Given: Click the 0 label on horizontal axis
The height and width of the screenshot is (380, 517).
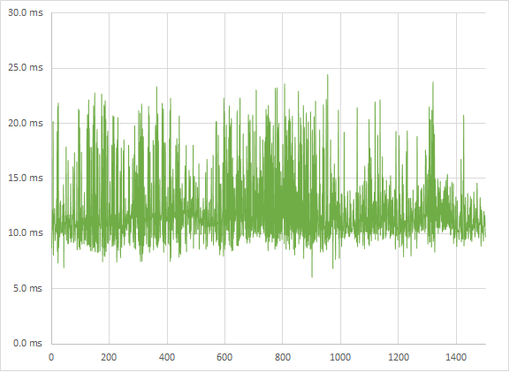Looking at the screenshot, I should (x=51, y=357).
